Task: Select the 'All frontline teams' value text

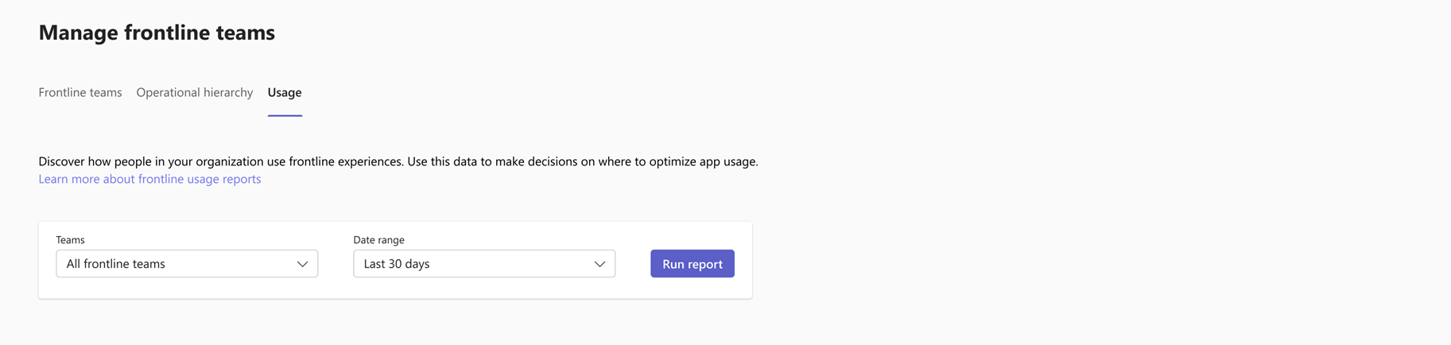Action: click(x=116, y=264)
